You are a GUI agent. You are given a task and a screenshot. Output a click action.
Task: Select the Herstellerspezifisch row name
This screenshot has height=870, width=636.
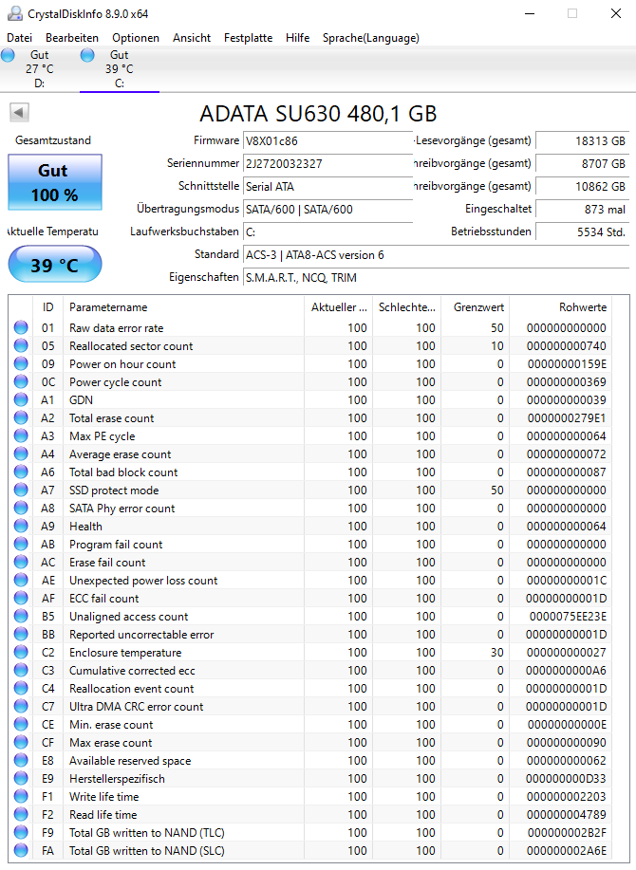click(117, 779)
